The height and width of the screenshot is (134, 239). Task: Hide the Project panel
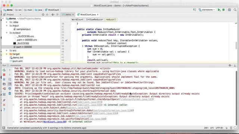coord(58,15)
